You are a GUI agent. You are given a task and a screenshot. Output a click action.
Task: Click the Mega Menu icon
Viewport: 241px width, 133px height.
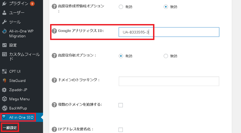click(4, 99)
